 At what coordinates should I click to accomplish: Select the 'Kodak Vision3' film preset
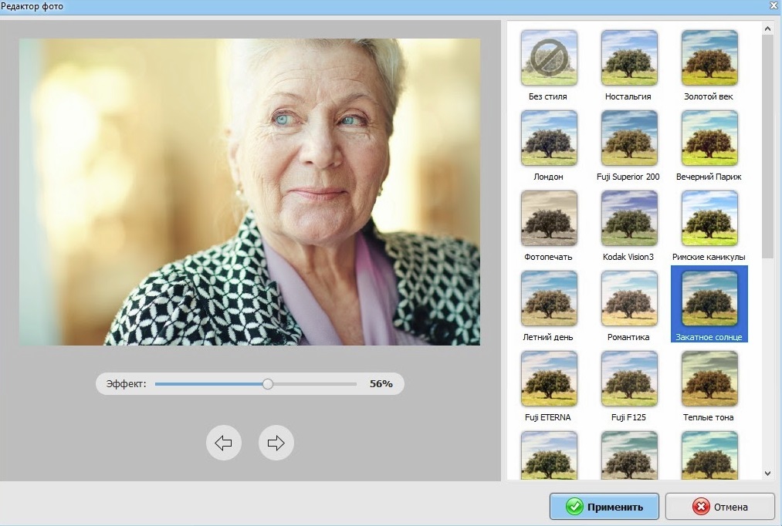pos(629,218)
